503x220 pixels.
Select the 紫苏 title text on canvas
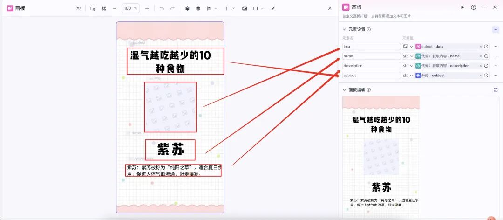pos(170,150)
